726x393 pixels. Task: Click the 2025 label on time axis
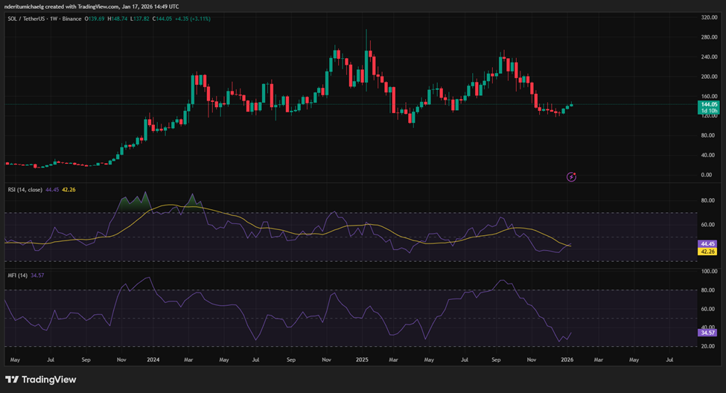362,360
